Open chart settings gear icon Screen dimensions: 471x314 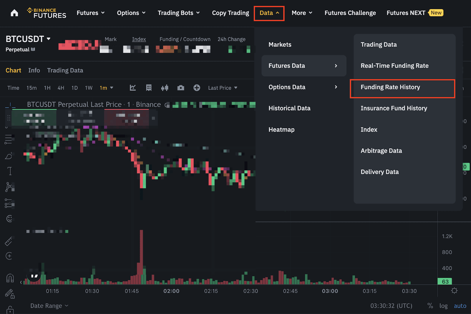[454, 291]
